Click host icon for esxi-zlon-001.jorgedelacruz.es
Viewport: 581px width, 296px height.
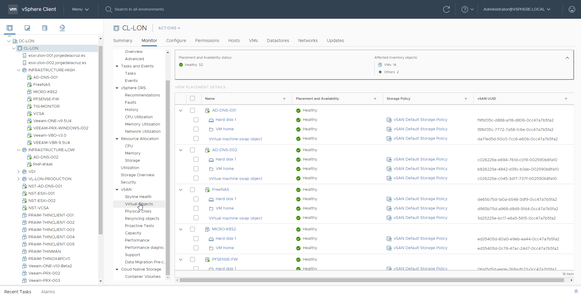25,56
